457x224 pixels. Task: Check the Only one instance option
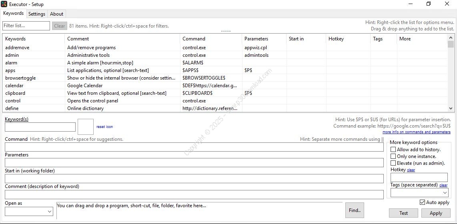[393, 156]
